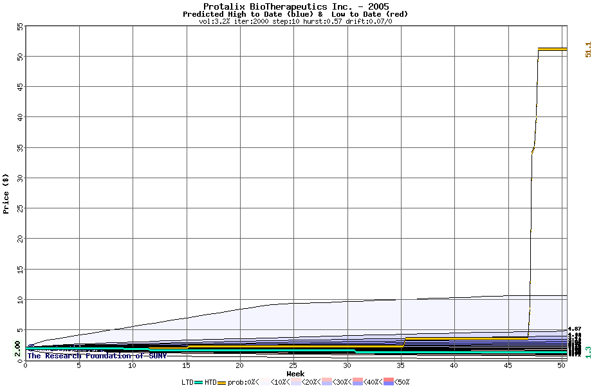Click the prob:0% legend color swatch
Screen dimensions: 592x386
coord(265,382)
